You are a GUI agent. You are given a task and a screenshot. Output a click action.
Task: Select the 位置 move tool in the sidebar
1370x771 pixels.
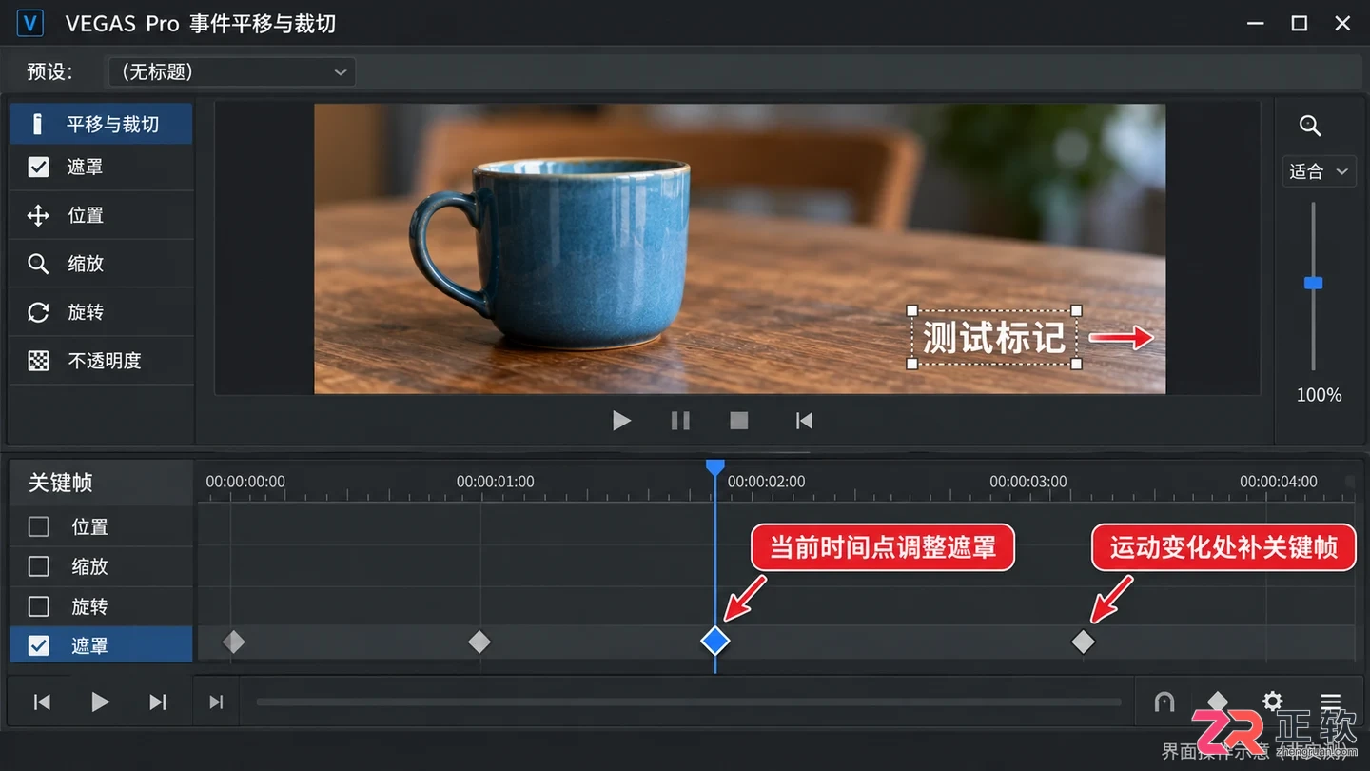pyautogui.click(x=101, y=215)
